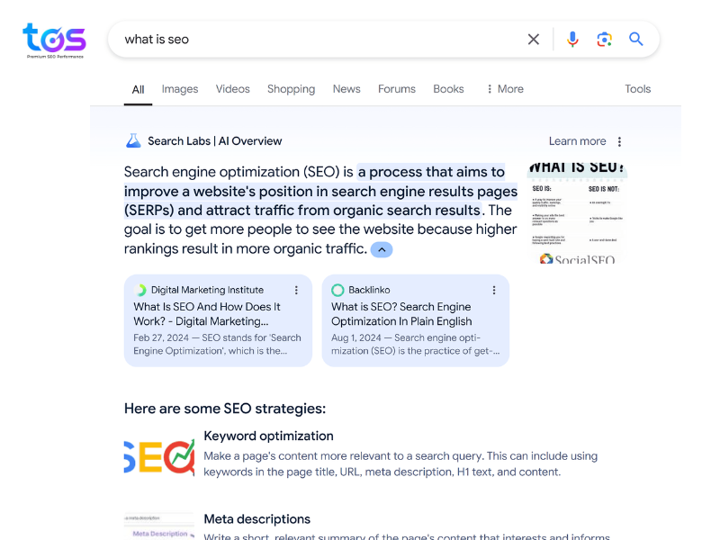The height and width of the screenshot is (540, 720).
Task: Open Google Lens image search icon
Action: [x=604, y=40]
